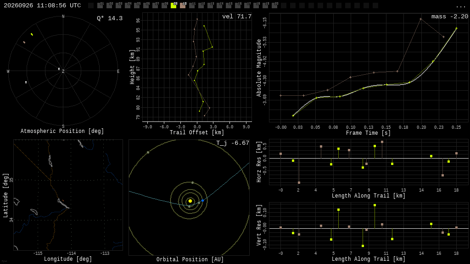This screenshot has width=470, height=264.
Task: Toggle station box 01 in top strip
Action: (x=100, y=5)
